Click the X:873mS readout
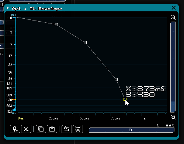Screen dimensions: 184x144 (145, 89)
